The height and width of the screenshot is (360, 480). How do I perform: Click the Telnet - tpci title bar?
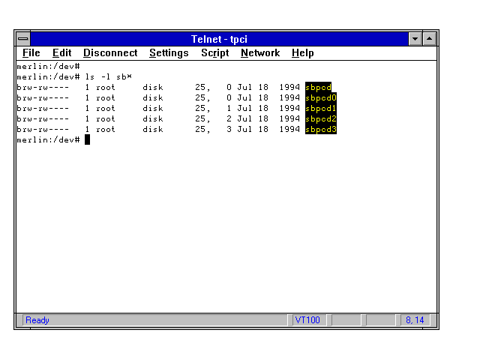tap(225, 38)
